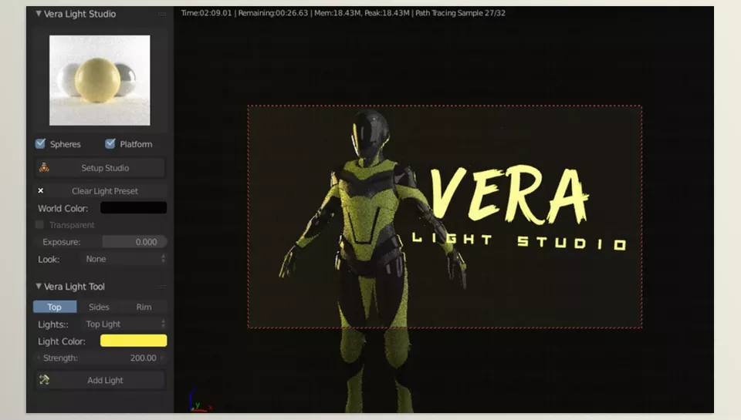
Task: Open the Look dropdown set to None
Action: pos(125,259)
